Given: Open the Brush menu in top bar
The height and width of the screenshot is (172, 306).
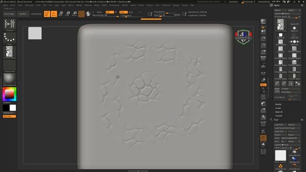Looking at the screenshot, I should coord(13,5).
